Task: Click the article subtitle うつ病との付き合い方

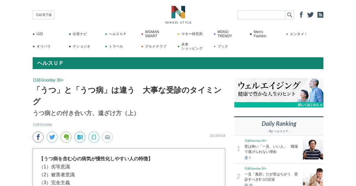Action: 86,113
